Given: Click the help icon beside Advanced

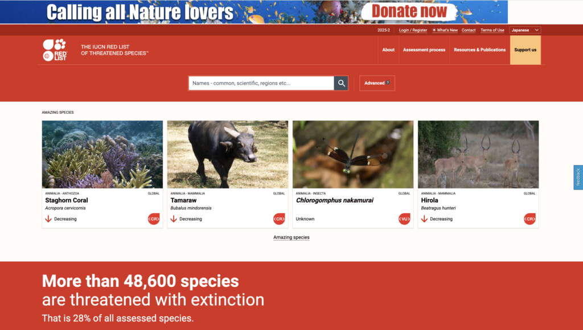Looking at the screenshot, I should 388,82.
